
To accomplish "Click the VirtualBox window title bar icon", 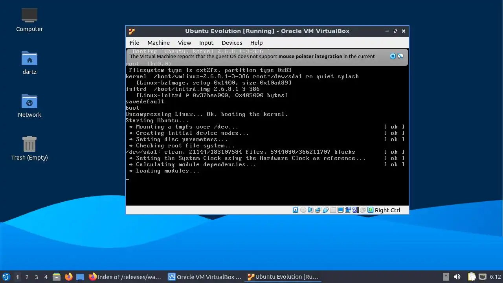I will point(132,31).
